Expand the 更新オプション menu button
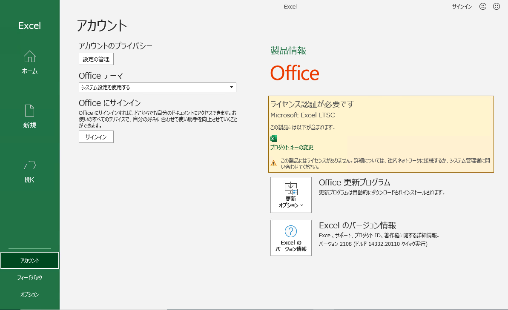Image resolution: width=508 pixels, height=310 pixels. click(x=291, y=195)
